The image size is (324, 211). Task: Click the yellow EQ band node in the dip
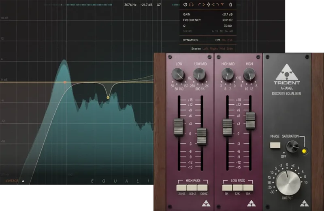108,97
